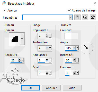Decrease the Hauteur value with down arrow
The width and height of the screenshot is (98, 92).
click(x=74, y=74)
